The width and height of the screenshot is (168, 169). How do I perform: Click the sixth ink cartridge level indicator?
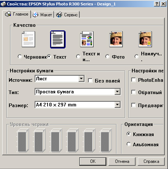[106, 140]
